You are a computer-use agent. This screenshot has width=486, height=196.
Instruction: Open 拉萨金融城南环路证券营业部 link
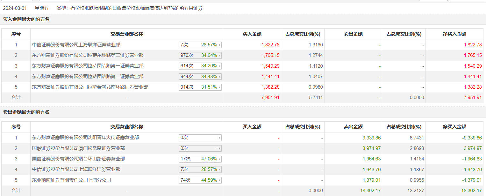pos(90,87)
